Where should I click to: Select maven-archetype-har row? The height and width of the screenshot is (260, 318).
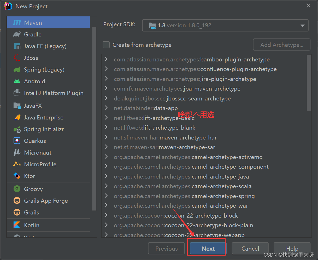click(204, 137)
